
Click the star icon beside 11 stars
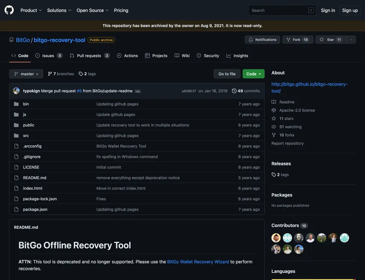click(x=274, y=118)
